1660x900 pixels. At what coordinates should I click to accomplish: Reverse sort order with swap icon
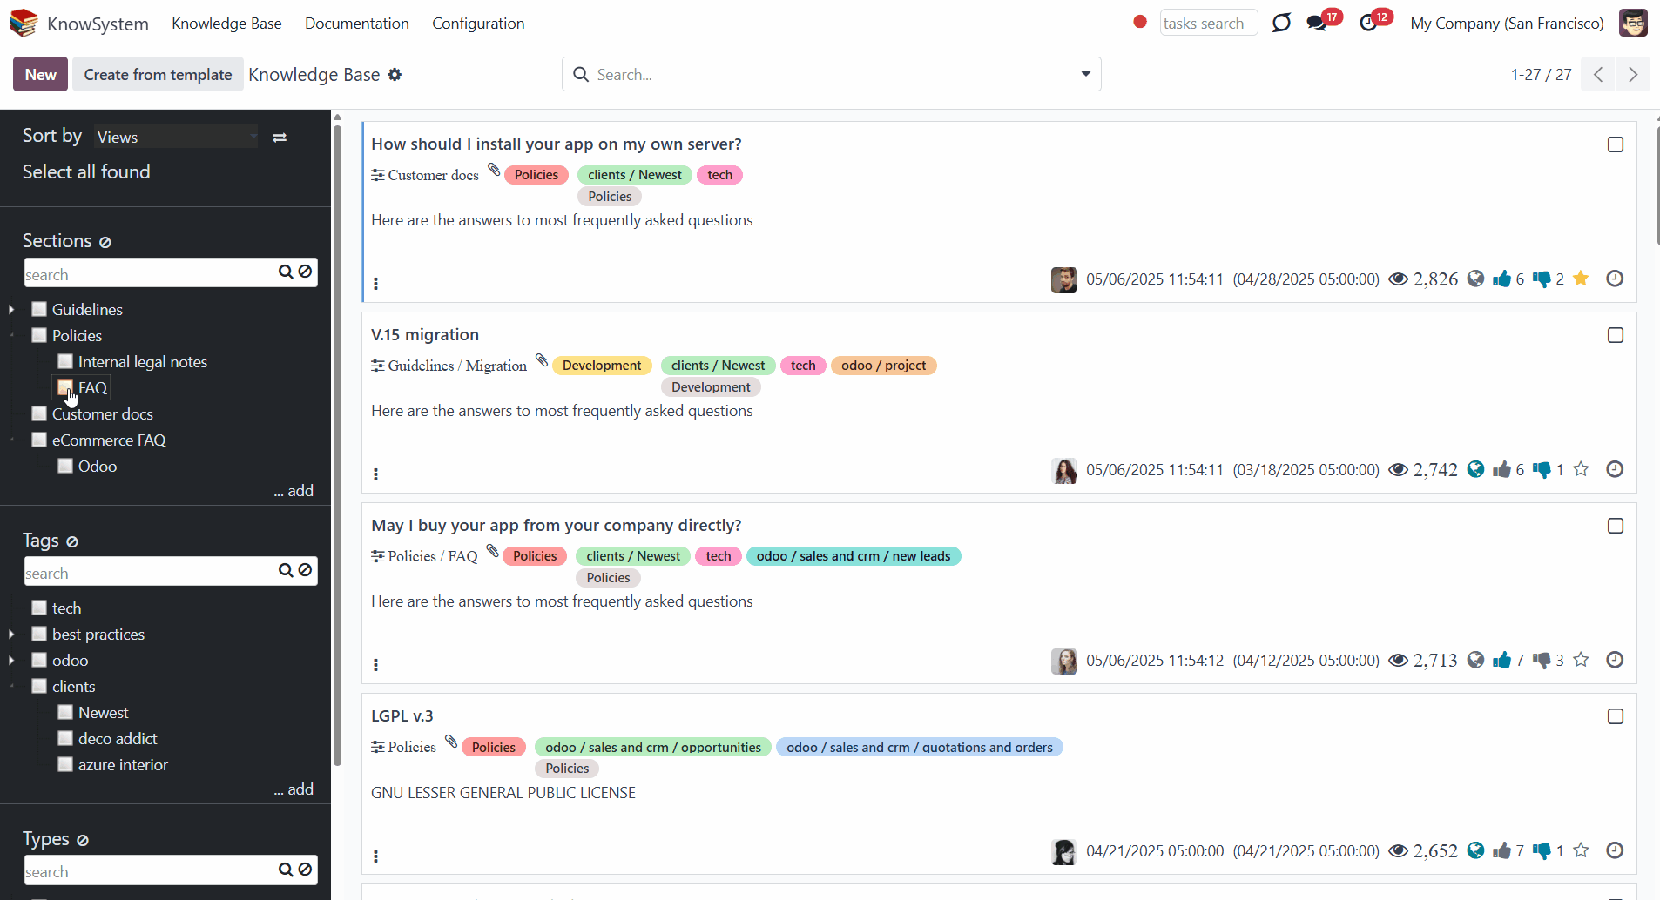pos(280,138)
